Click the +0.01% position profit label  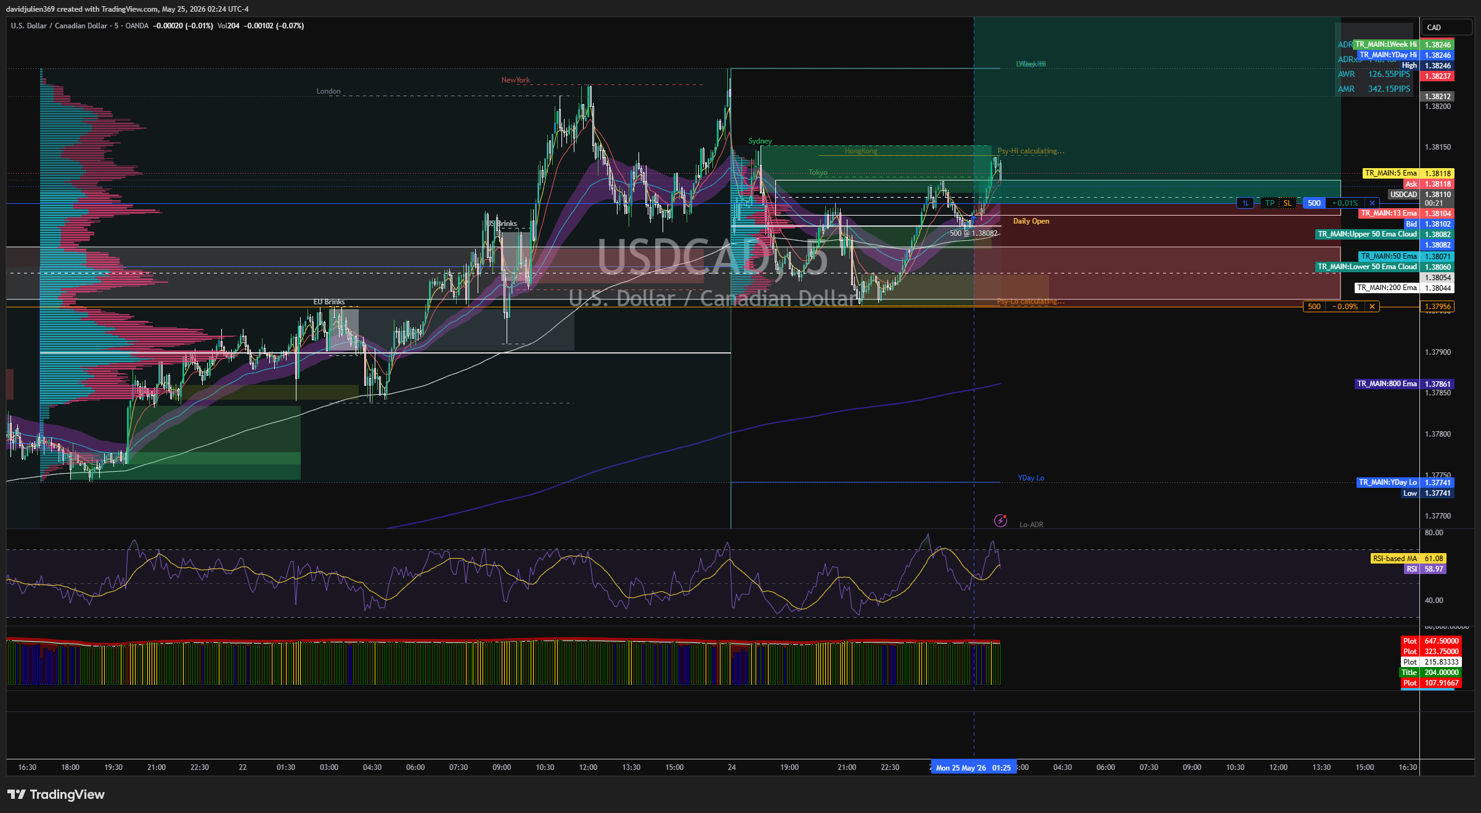1345,203
